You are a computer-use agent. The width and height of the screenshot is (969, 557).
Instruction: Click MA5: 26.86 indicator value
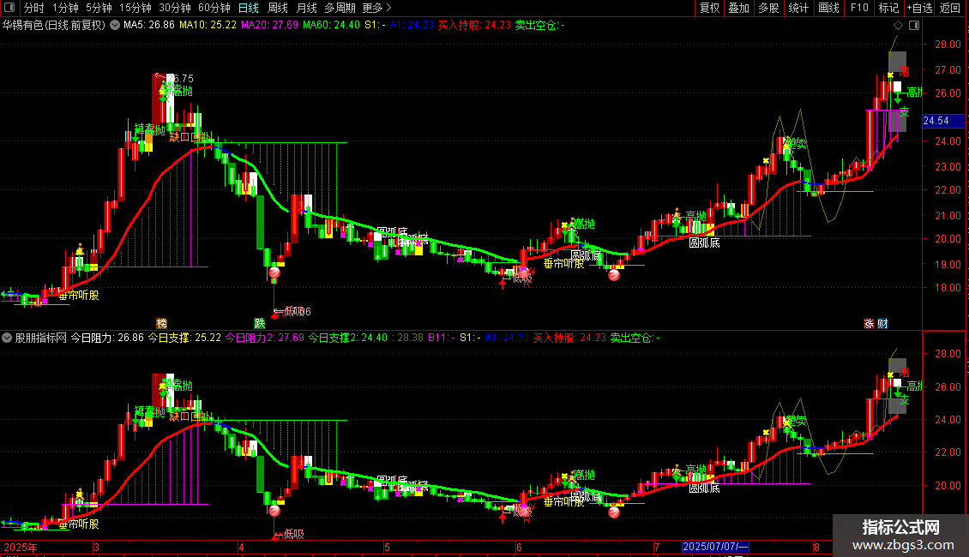pyautogui.click(x=149, y=26)
